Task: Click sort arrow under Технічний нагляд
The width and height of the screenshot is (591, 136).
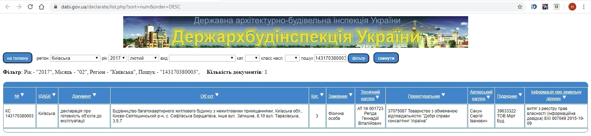Action: coord(377,97)
